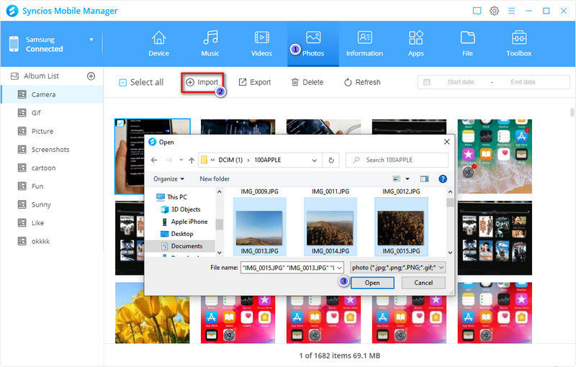The height and width of the screenshot is (367, 576).
Task: Select the beach home screen photo thumbnail
Action: coord(495,156)
